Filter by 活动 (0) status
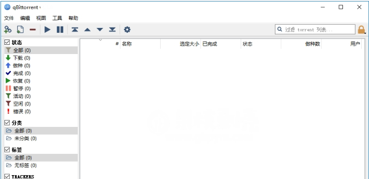The width and height of the screenshot is (369, 179). [41, 96]
